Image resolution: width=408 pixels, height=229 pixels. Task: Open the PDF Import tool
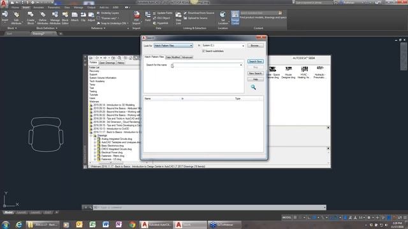pos(136,18)
